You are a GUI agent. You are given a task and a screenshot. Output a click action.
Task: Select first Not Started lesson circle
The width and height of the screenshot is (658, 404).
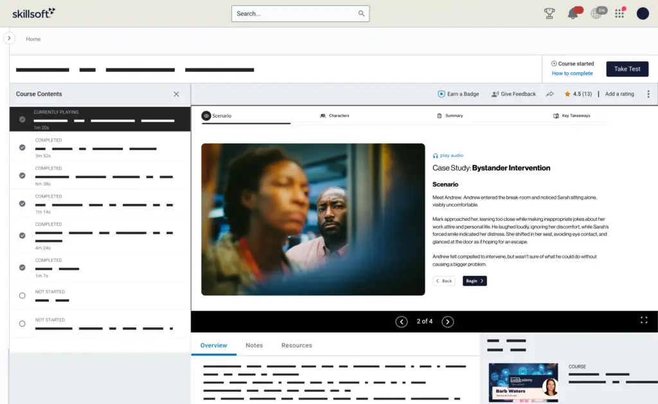coord(22,296)
